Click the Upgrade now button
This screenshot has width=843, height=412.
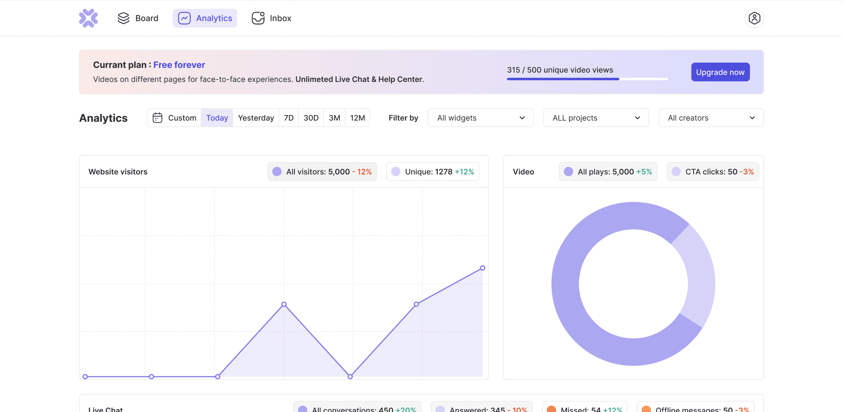[x=720, y=72]
